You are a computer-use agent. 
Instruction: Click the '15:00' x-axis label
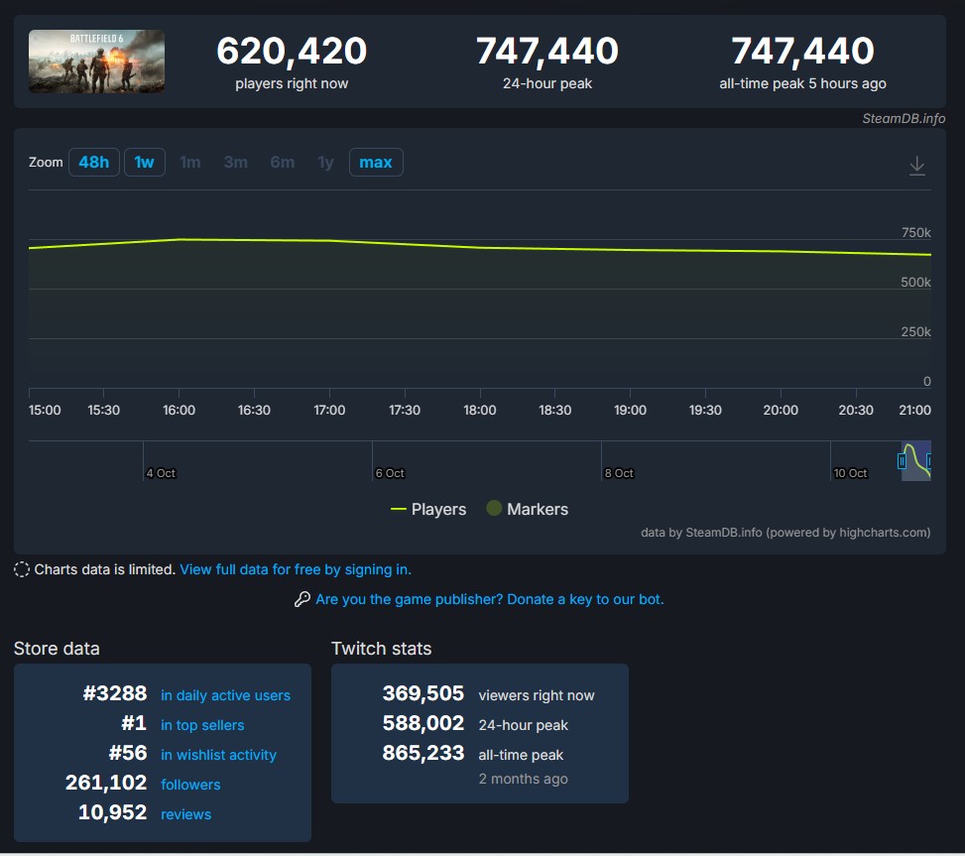click(45, 410)
